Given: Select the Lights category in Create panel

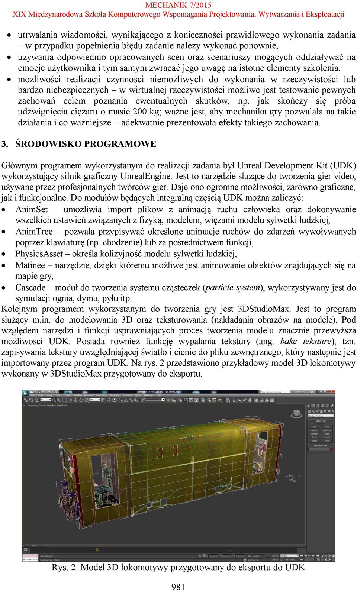Looking at the screenshot, I should pyautogui.click(x=318, y=411).
